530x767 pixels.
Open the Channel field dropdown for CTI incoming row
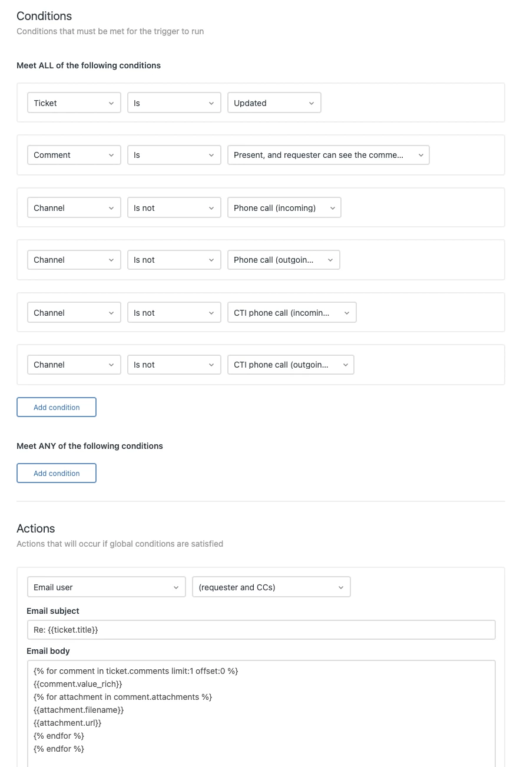[x=74, y=313]
